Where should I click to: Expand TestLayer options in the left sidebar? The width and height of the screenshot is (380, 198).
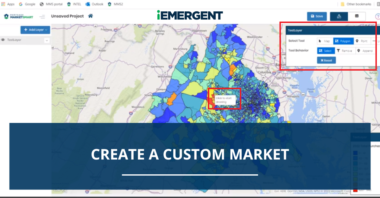click(x=47, y=40)
